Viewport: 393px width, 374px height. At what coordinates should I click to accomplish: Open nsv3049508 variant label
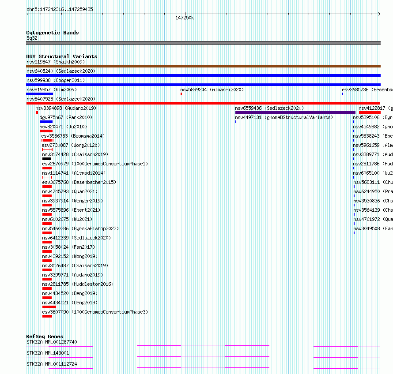pos(373,228)
